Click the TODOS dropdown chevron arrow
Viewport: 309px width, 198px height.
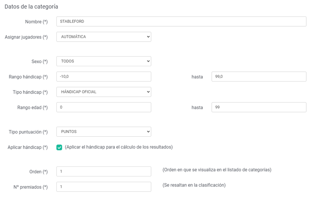coord(148,61)
